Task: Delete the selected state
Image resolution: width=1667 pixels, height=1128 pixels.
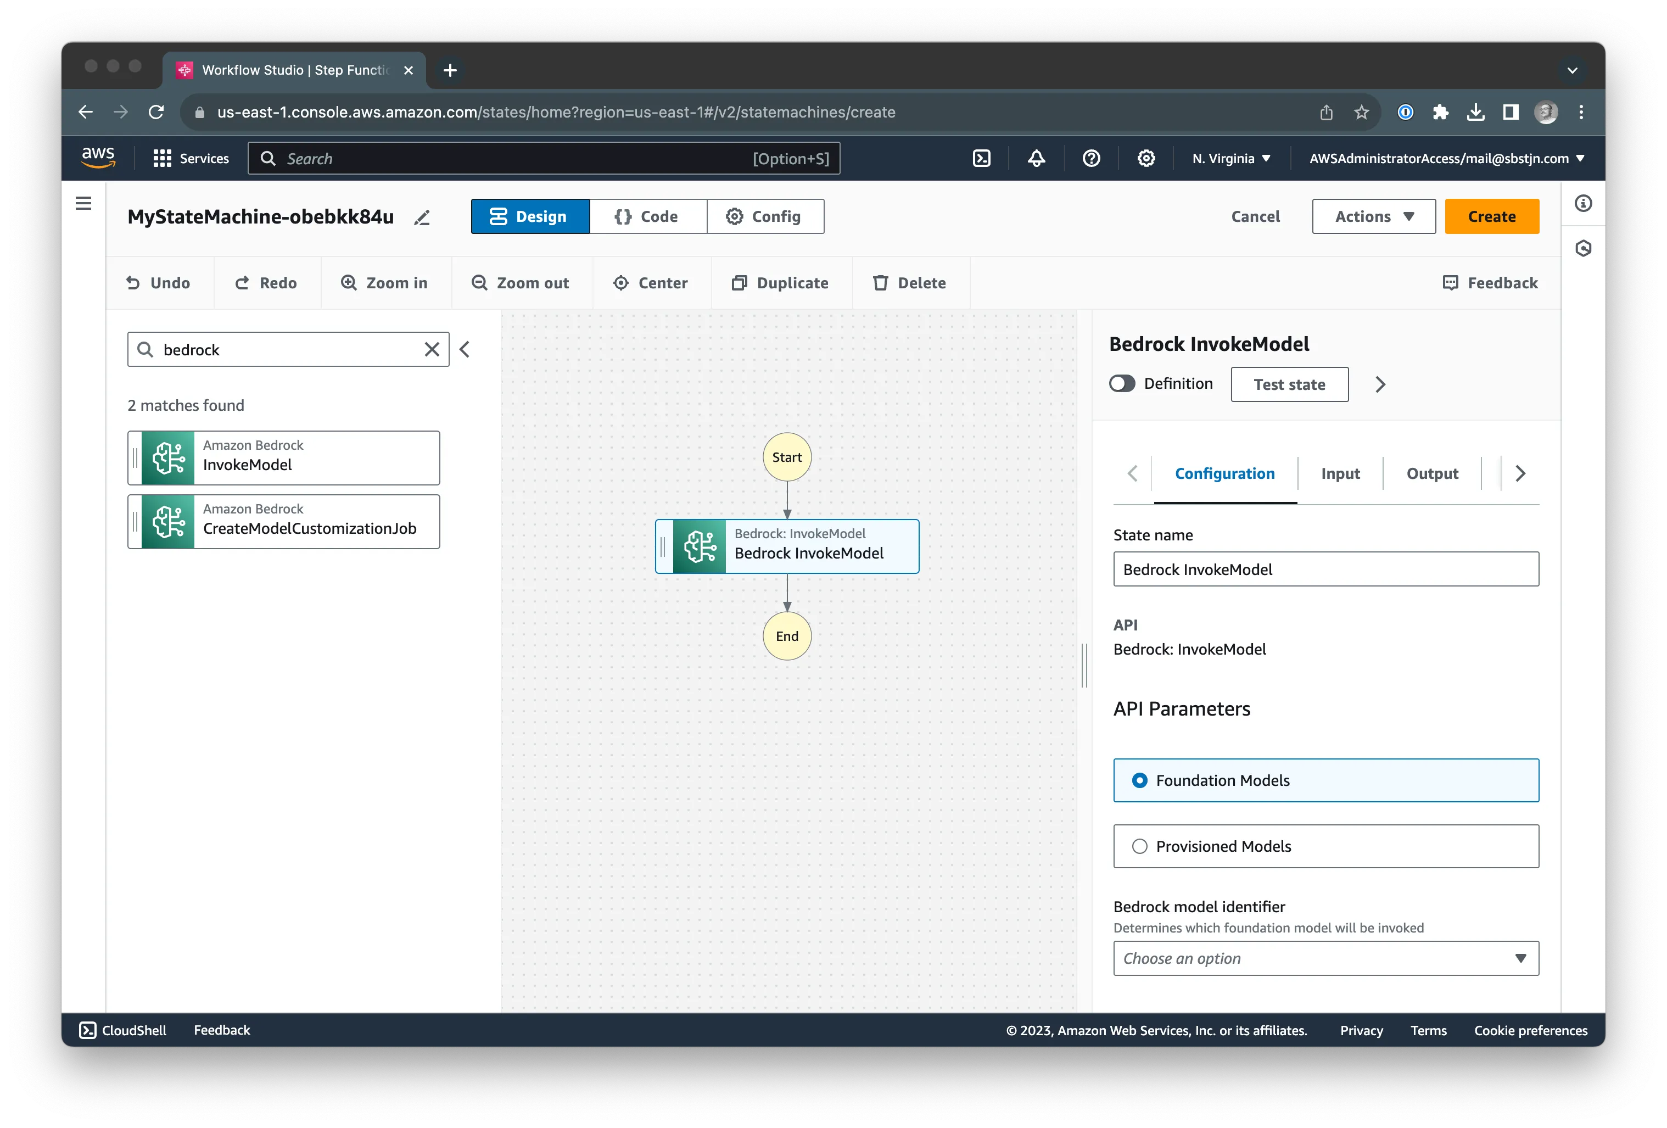Action: 909,283
